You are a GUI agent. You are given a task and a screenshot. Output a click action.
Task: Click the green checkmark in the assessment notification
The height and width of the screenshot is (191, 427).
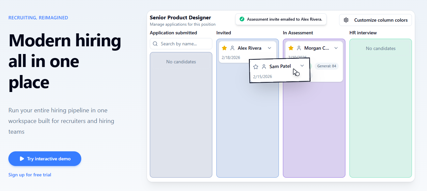pos(242,19)
